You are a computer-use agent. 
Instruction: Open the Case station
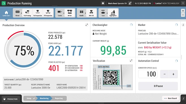[x=103, y=13]
